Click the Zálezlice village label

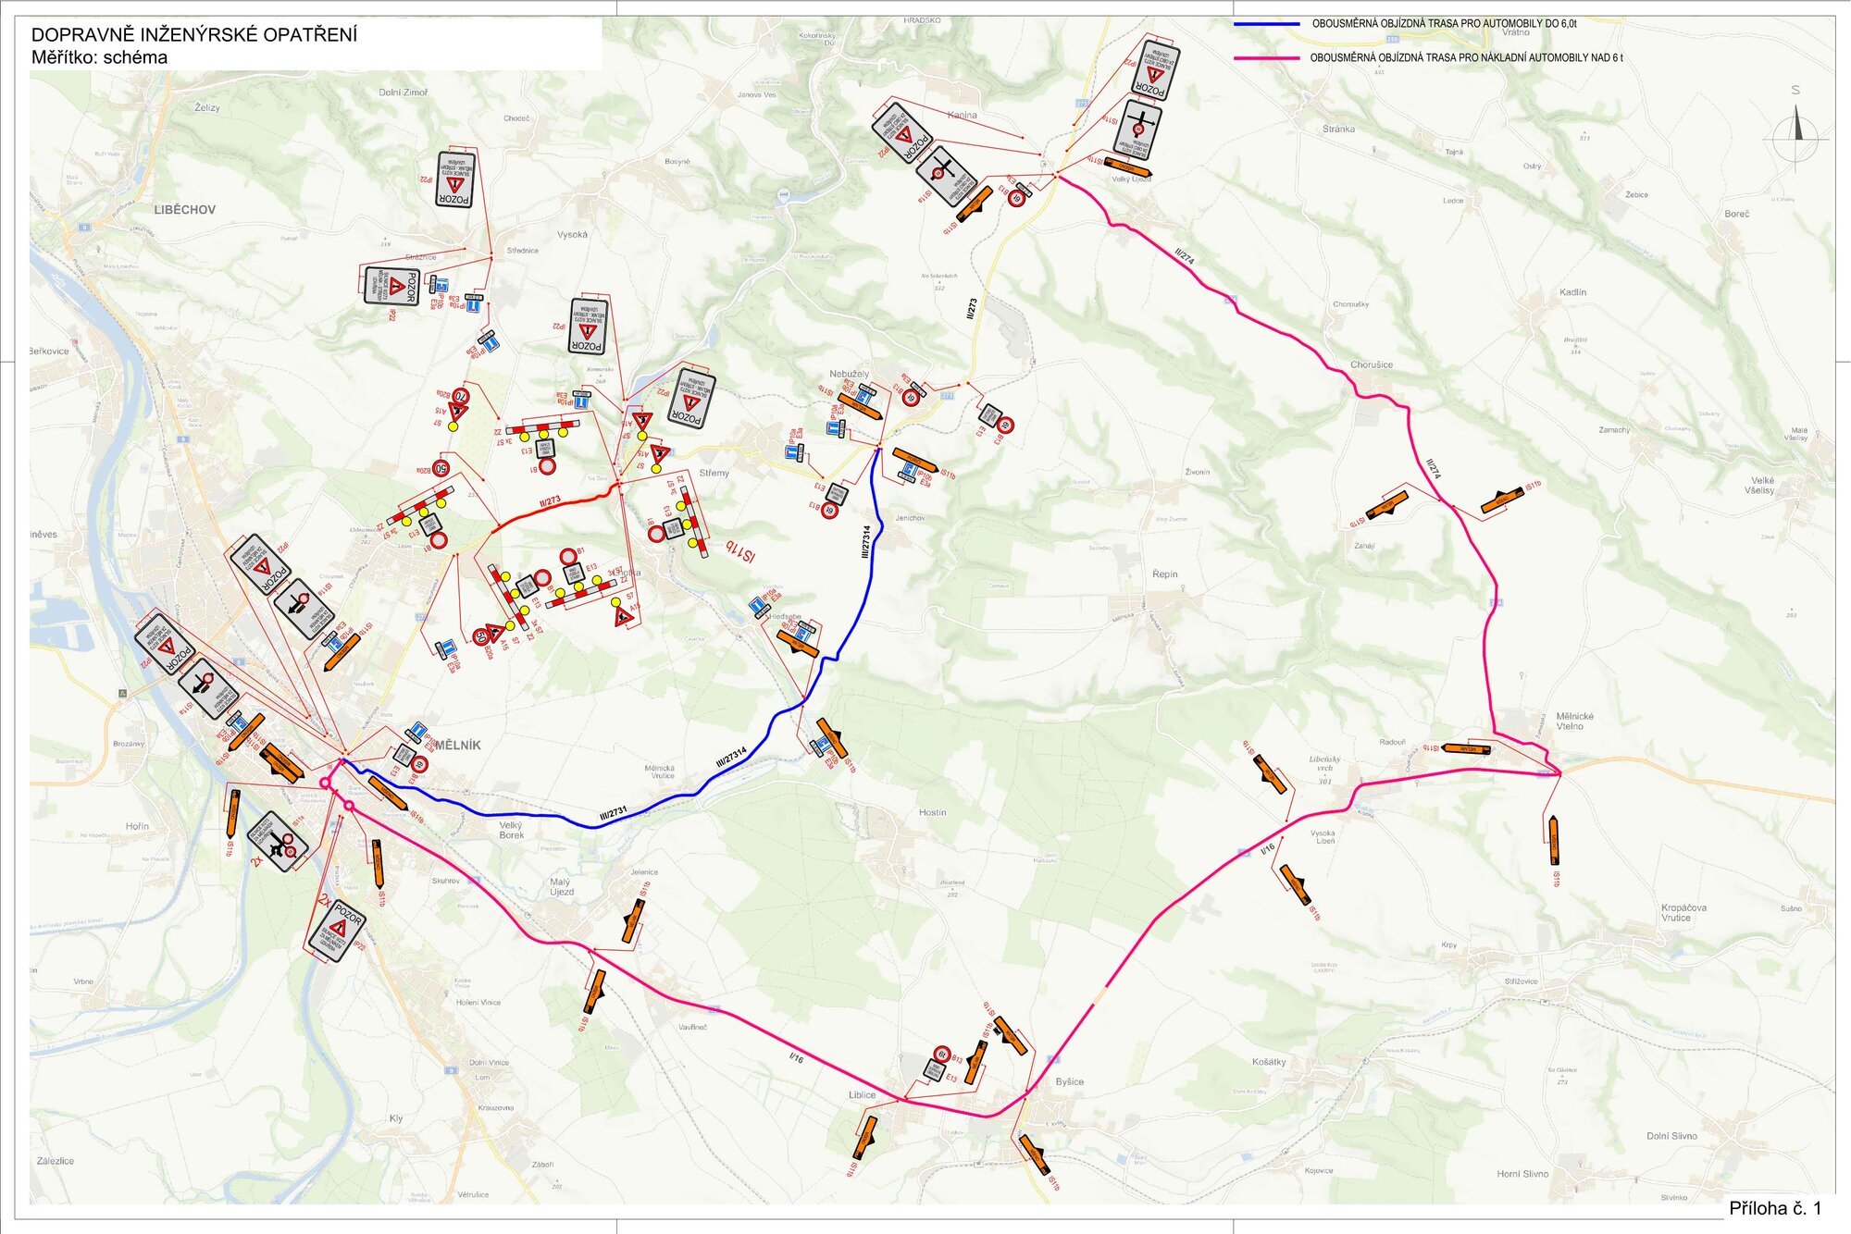click(56, 1161)
